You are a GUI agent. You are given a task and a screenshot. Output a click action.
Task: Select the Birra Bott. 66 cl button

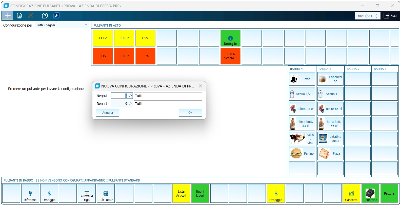(x=330, y=124)
